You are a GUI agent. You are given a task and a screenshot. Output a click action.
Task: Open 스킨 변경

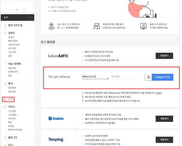12,111
